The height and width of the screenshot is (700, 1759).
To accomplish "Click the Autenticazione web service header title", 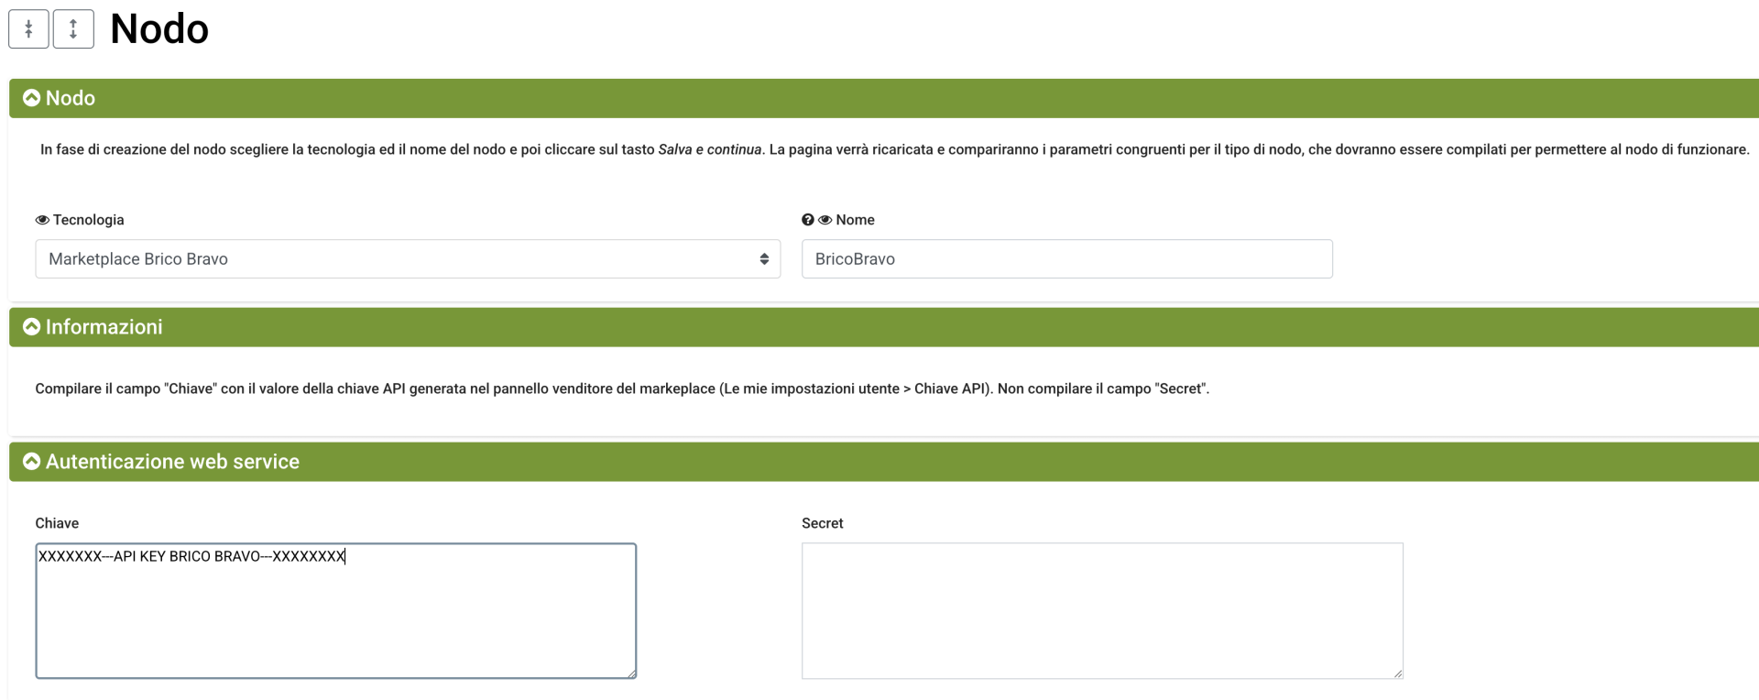I will click(172, 462).
